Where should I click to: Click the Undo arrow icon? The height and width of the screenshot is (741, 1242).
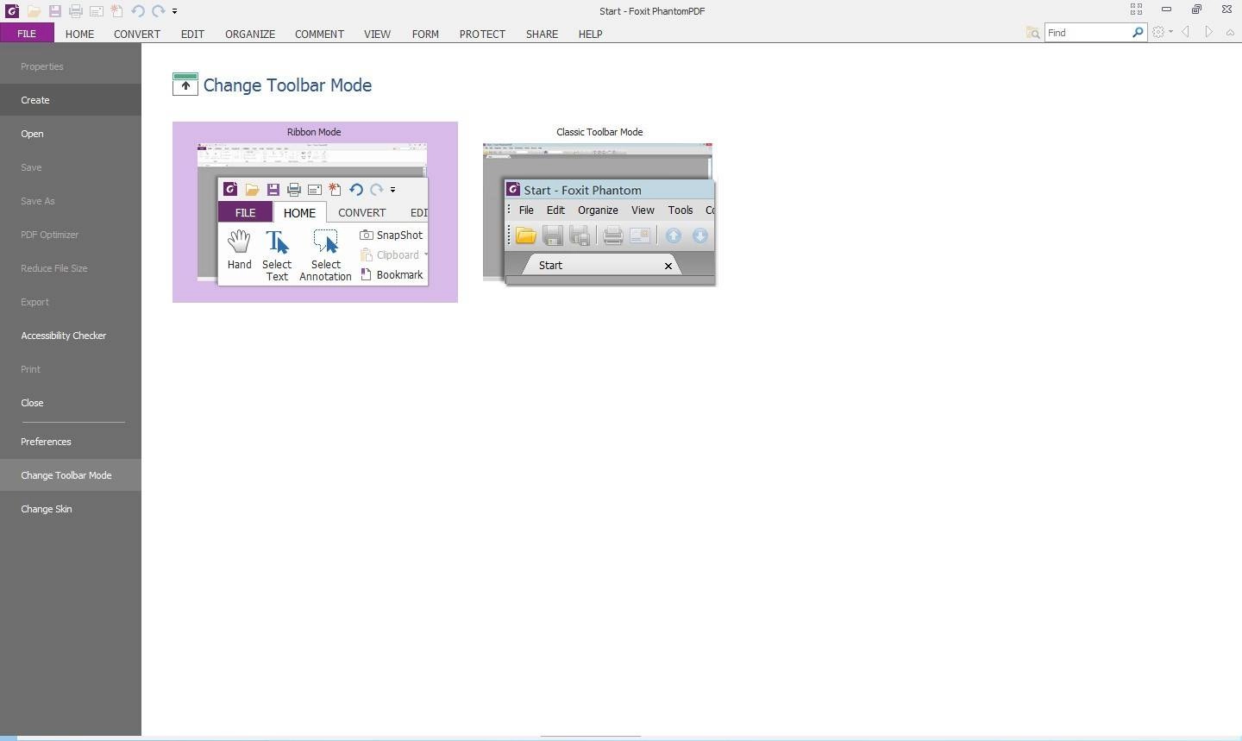(138, 11)
